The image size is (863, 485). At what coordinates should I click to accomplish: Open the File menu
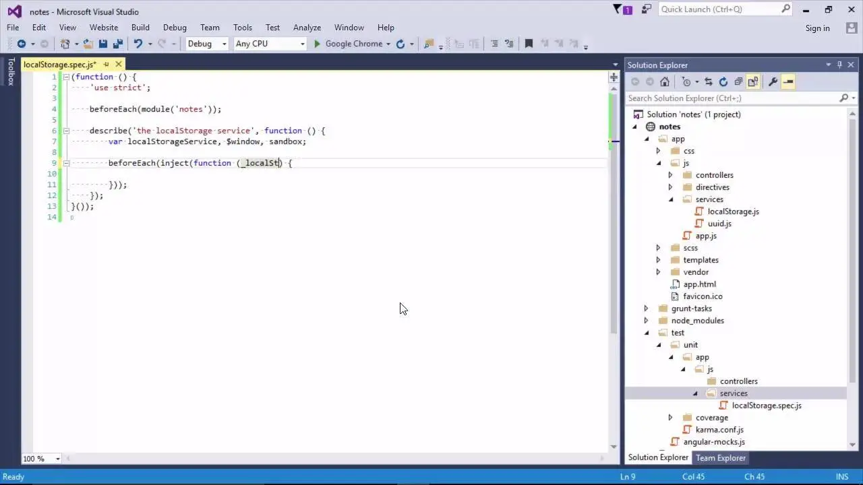(13, 28)
